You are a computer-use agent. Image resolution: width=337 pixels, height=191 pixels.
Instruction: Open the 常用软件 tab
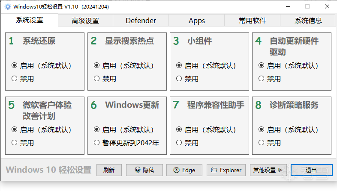pyautogui.click(x=252, y=21)
